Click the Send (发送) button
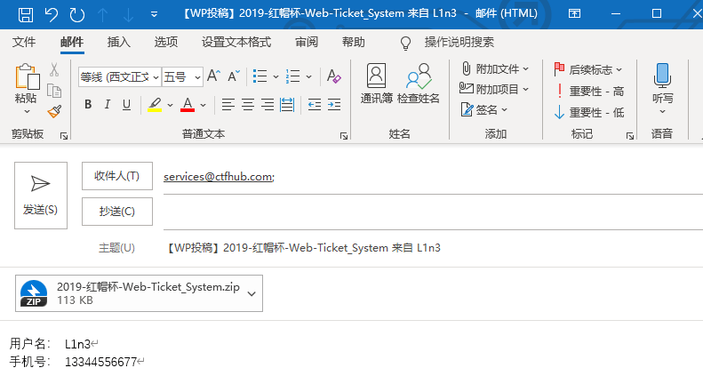 click(40, 195)
